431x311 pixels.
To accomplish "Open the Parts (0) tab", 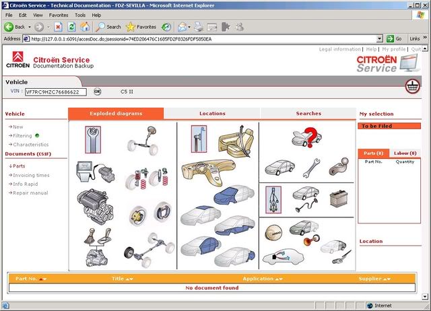I will (x=373, y=153).
